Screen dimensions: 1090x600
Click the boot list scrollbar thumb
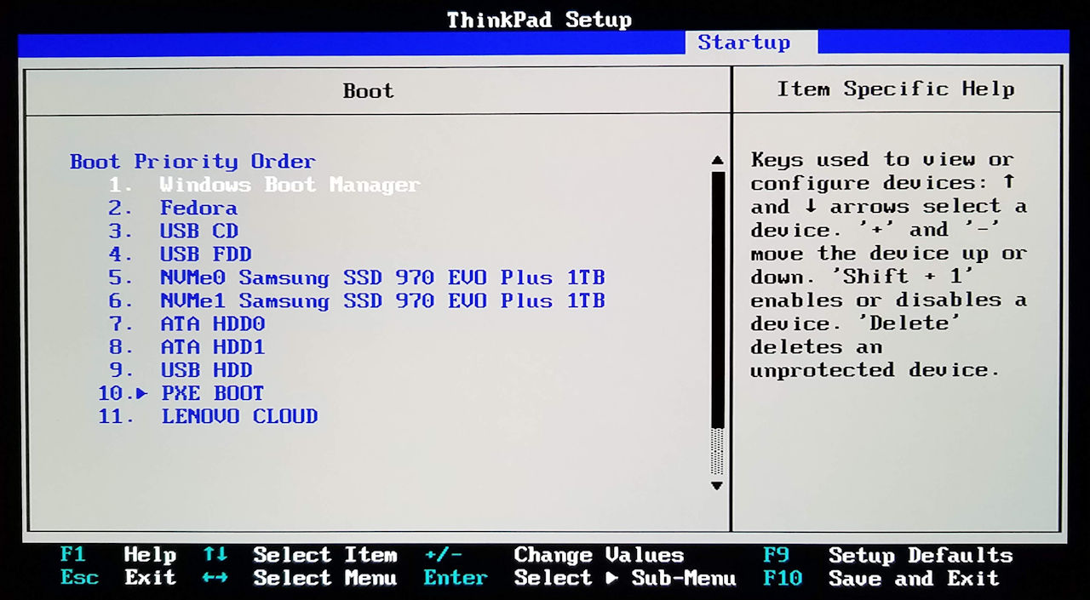point(717,299)
